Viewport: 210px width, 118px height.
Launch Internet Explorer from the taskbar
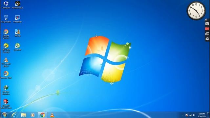[14, 115]
